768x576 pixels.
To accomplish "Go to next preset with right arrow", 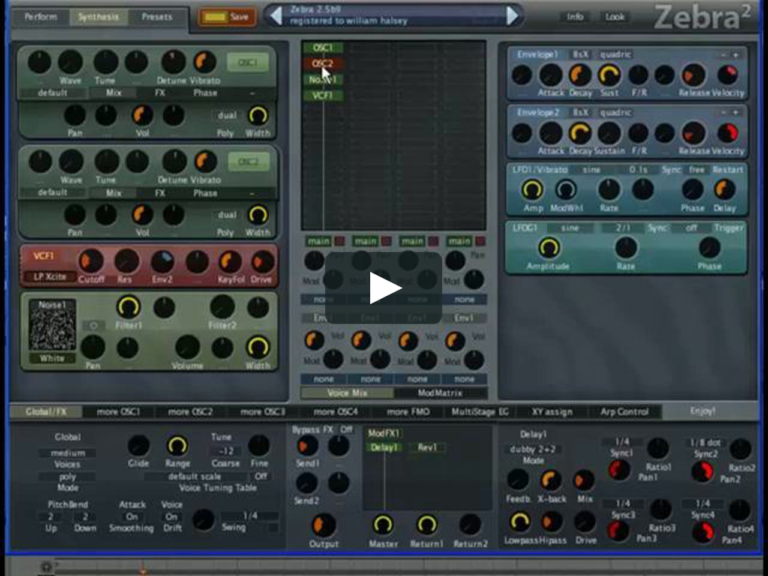I will pos(512,16).
